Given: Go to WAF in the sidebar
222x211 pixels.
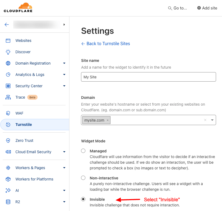Looking at the screenshot, I should point(19,113).
